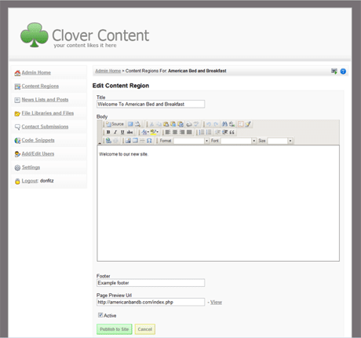Center align the body text
Viewport: 361px width, 338px height.
(x=175, y=132)
